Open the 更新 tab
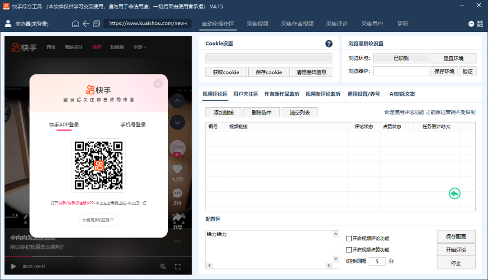The height and width of the screenshot is (280, 488). (x=402, y=24)
